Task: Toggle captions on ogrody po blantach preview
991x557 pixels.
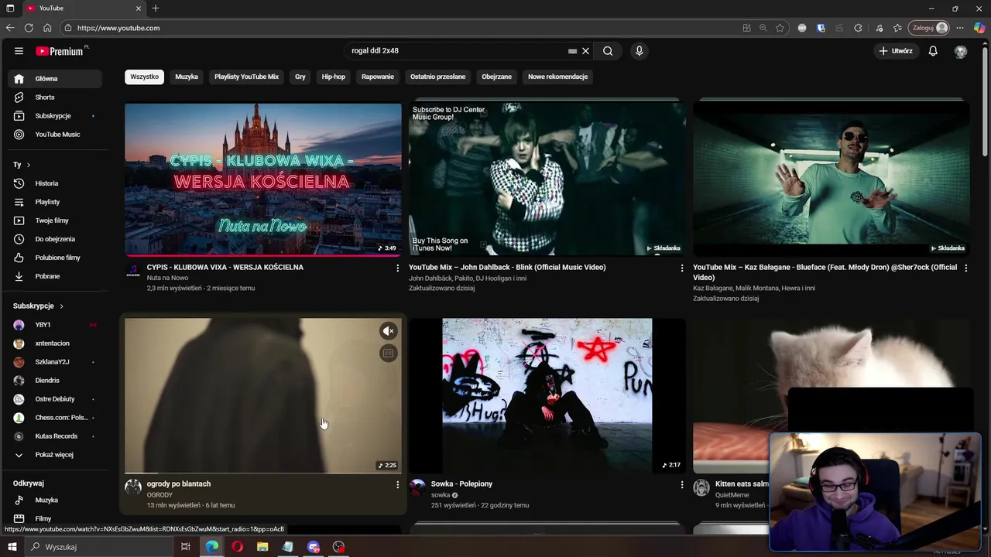Action: [x=389, y=354]
